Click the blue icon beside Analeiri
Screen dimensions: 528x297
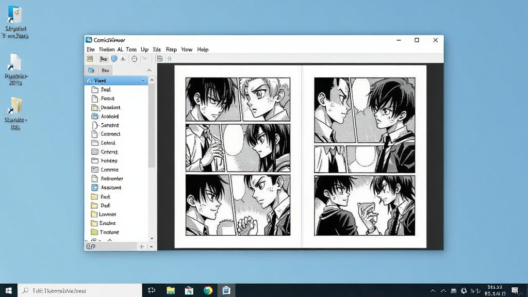(95, 116)
